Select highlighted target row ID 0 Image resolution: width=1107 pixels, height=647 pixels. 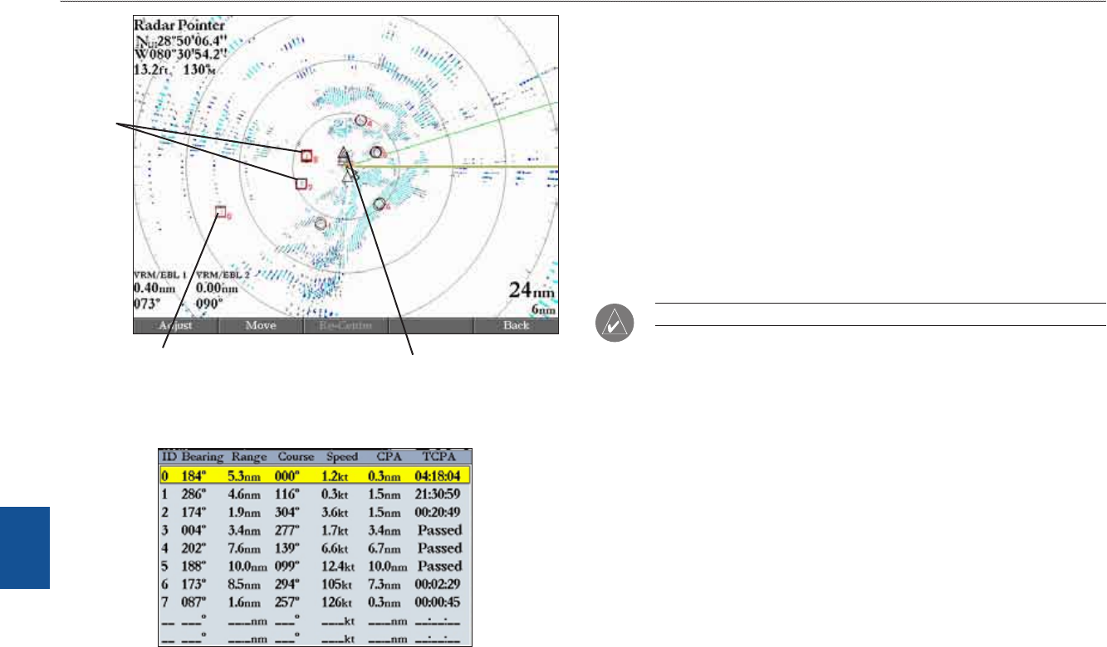tap(315, 476)
